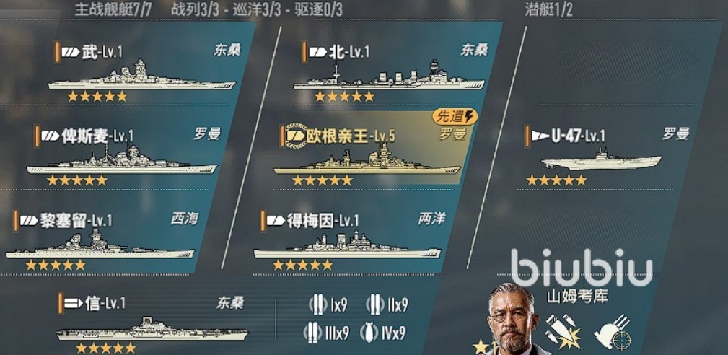The width and height of the screenshot is (728, 355).
Task: Click the 潜艇1/2 submarine header
Action: tap(549, 10)
